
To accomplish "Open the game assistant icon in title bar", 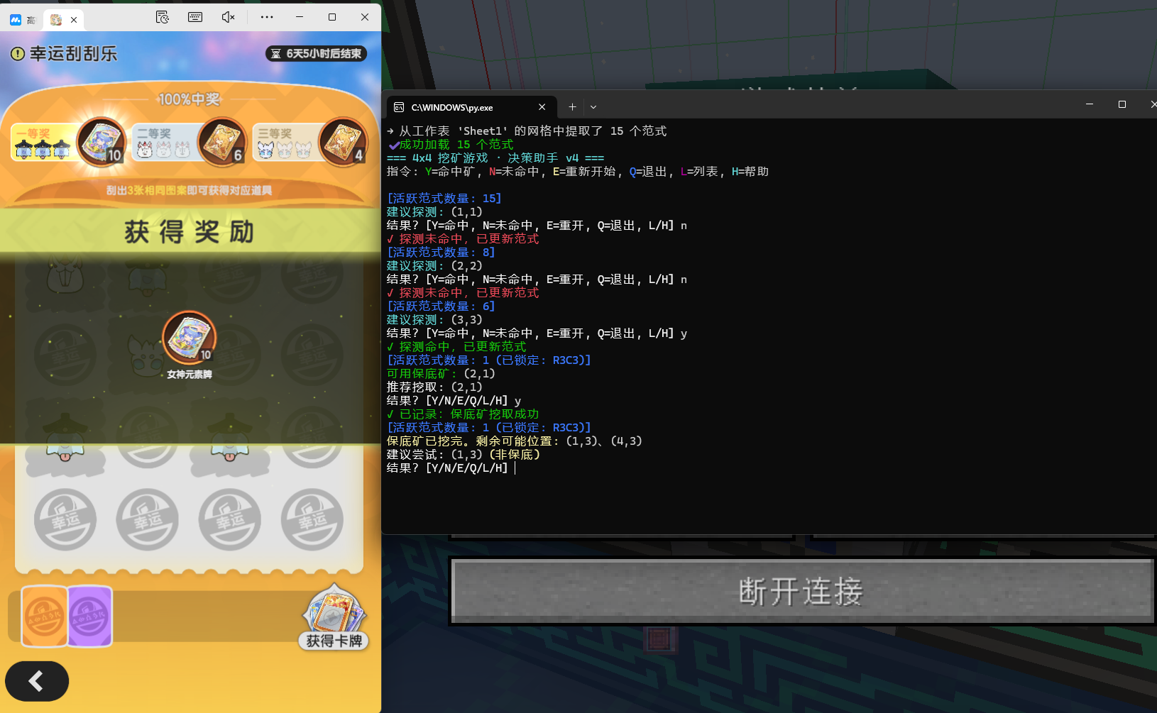I will pyautogui.click(x=163, y=17).
